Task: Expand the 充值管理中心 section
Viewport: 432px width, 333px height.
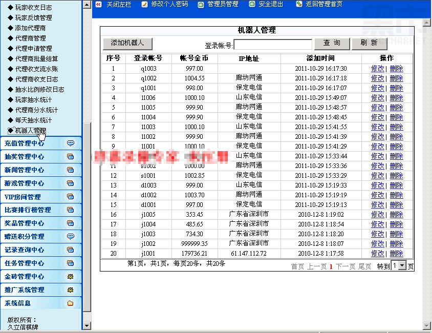Action: point(41,143)
